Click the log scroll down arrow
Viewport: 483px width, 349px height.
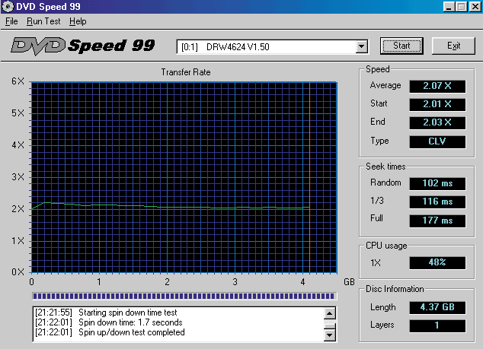tap(330, 335)
